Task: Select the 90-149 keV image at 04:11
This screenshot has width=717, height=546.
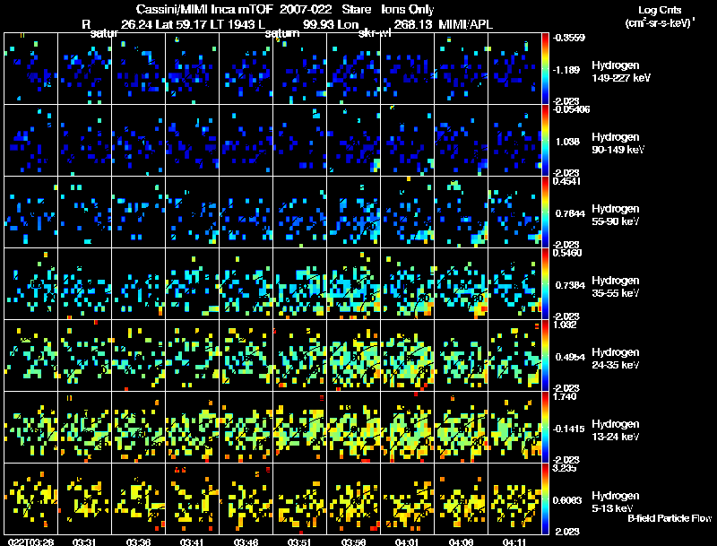Action: click(514, 141)
